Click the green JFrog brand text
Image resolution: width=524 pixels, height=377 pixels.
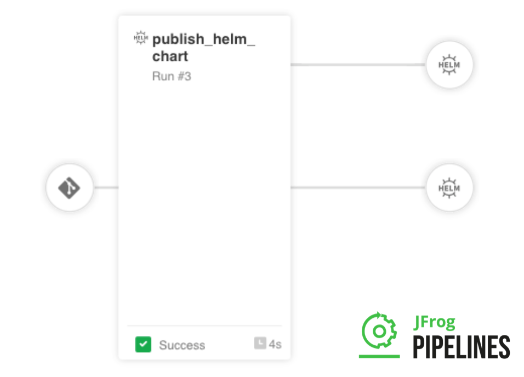tap(434, 323)
